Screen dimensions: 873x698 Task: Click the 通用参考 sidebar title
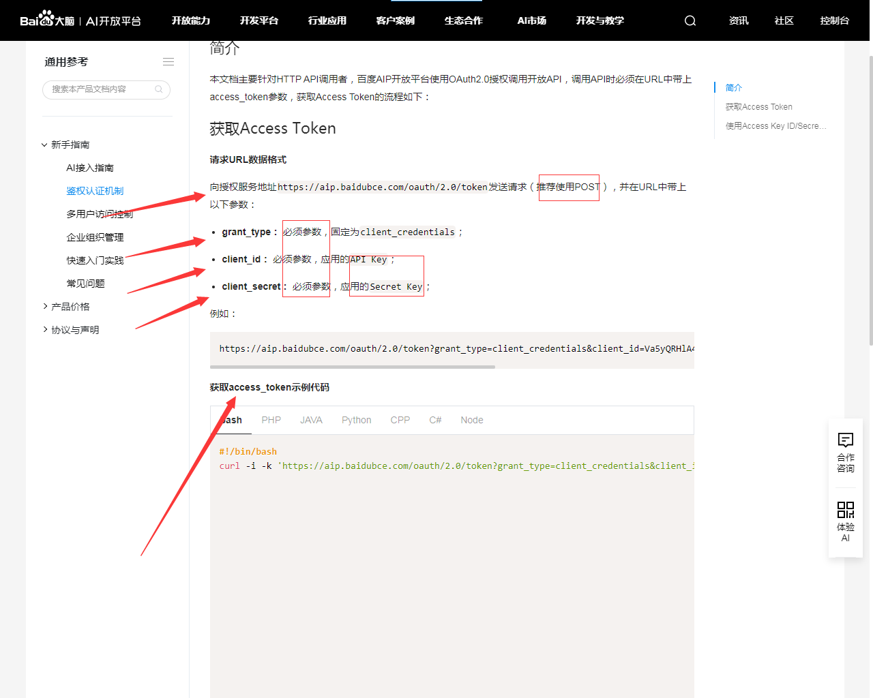coord(66,62)
